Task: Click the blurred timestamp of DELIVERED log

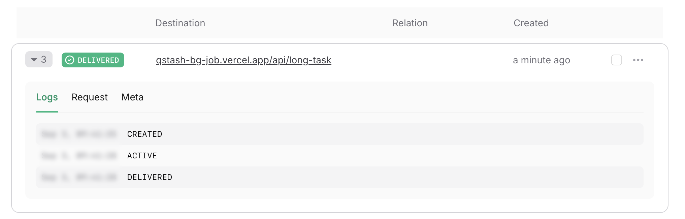Action: [79, 177]
